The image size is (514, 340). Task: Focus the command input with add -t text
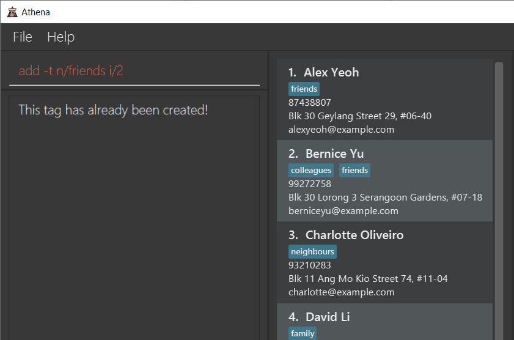click(x=134, y=71)
